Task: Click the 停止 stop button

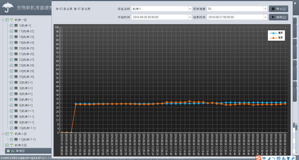Action: (x=278, y=9)
